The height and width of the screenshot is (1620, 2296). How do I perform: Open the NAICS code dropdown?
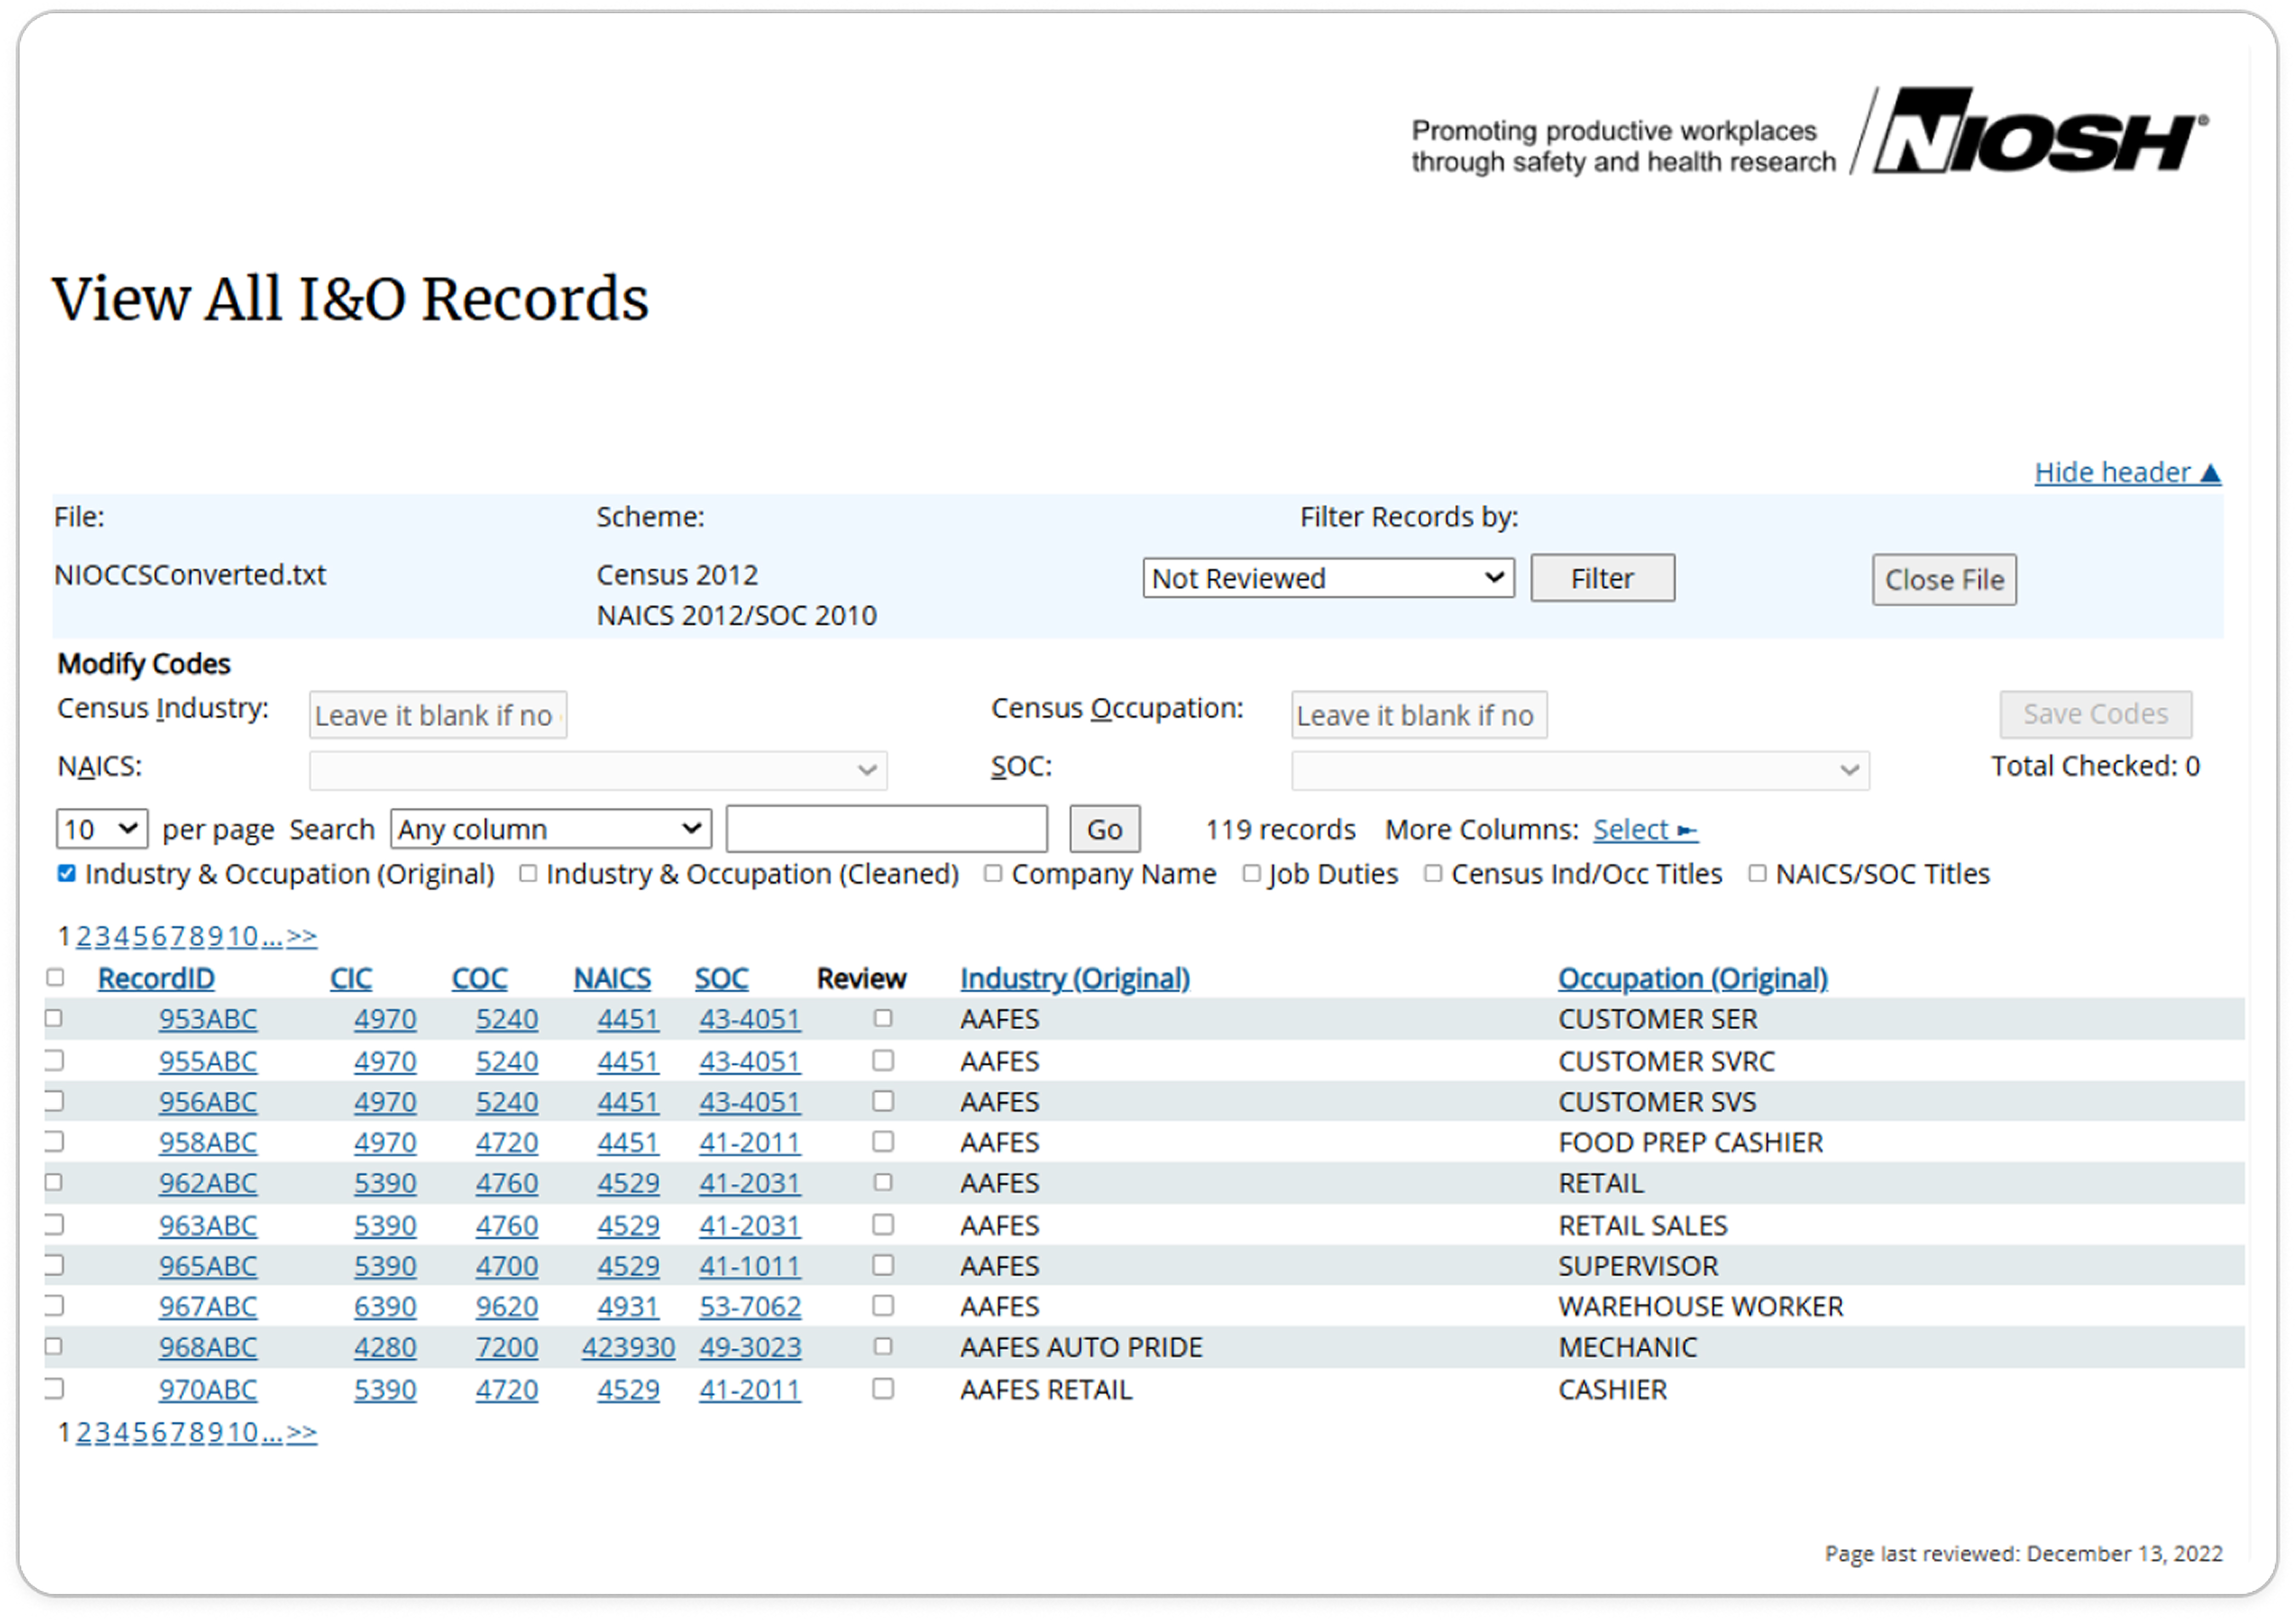[598, 770]
